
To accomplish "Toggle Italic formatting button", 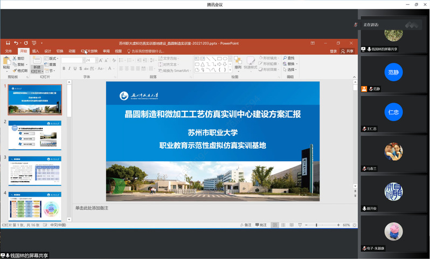I will tap(70, 68).
